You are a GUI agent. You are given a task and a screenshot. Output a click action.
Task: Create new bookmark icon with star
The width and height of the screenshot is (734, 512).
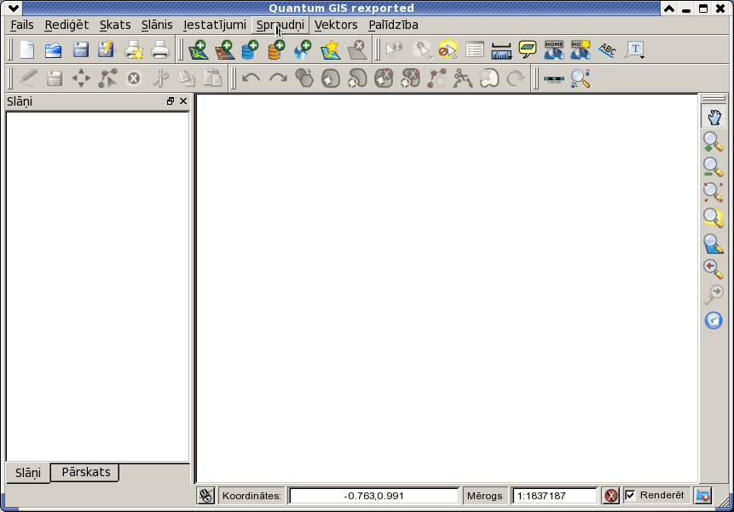pos(581,49)
